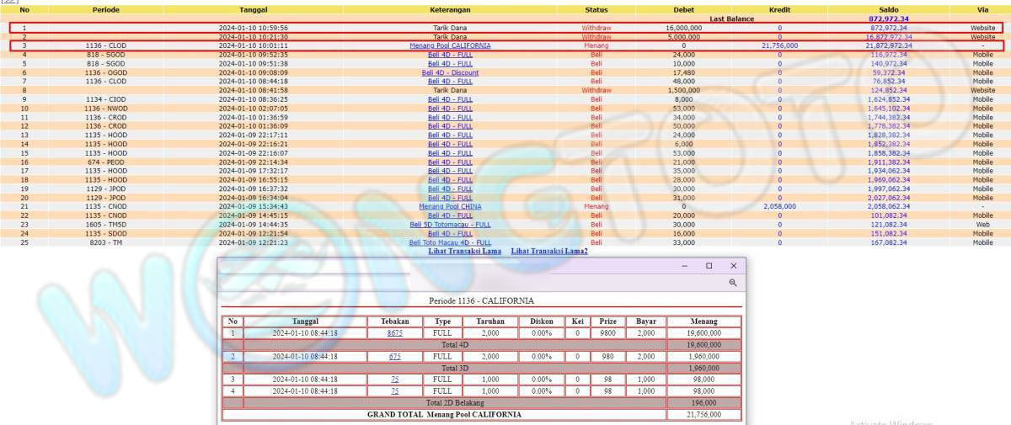Click the Beli 4D - Discount entry
Viewport: 1011px width, 425px height.
[450, 72]
